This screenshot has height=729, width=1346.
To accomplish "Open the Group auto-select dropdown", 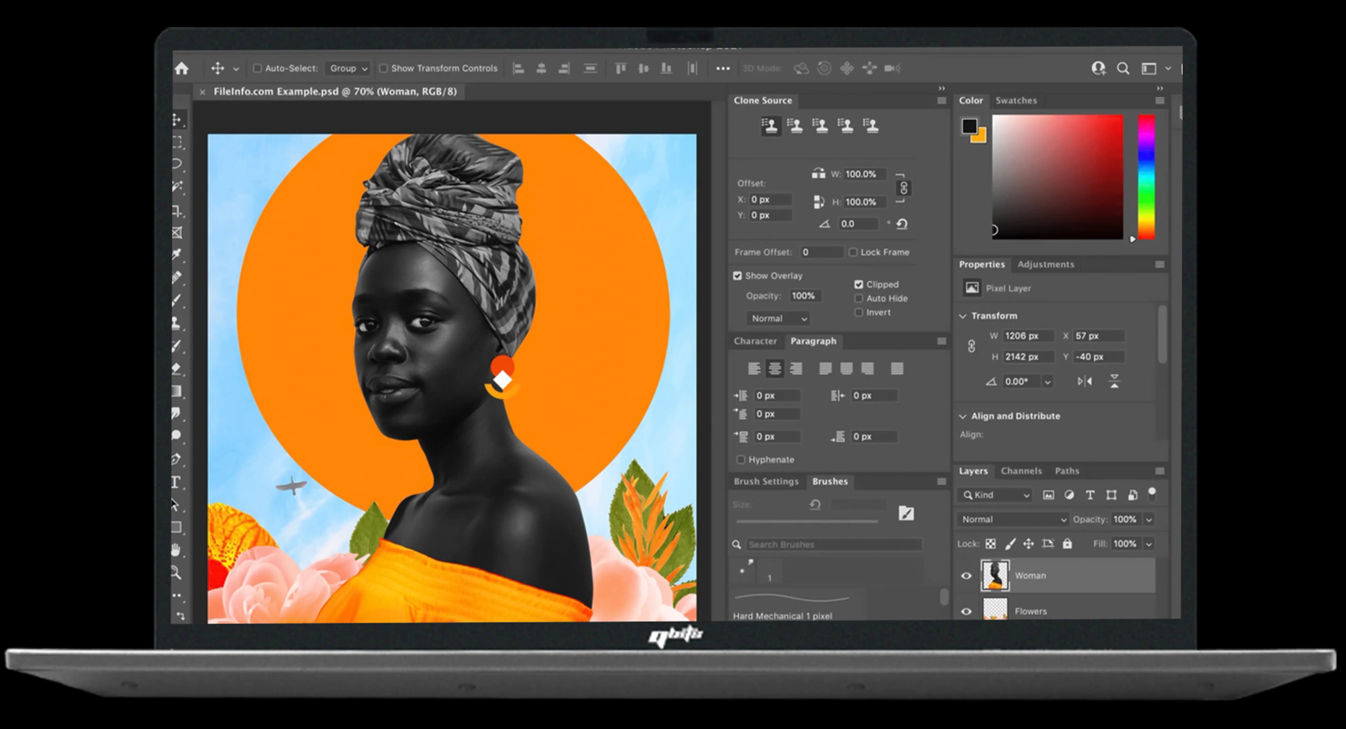I will pos(348,68).
